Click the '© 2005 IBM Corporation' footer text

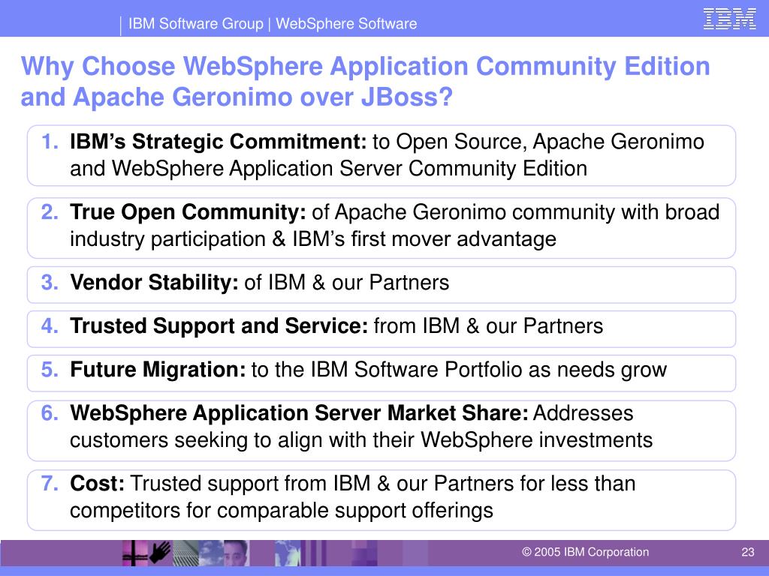[585, 552]
